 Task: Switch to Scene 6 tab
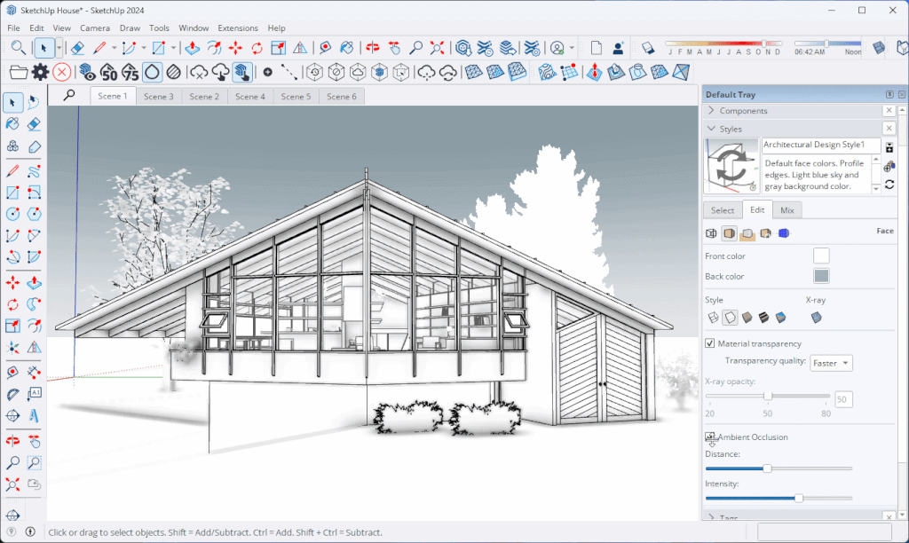click(342, 96)
